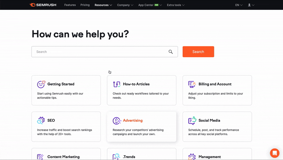Expand the Company menu
This screenshot has width=283, height=160.
click(x=125, y=5)
